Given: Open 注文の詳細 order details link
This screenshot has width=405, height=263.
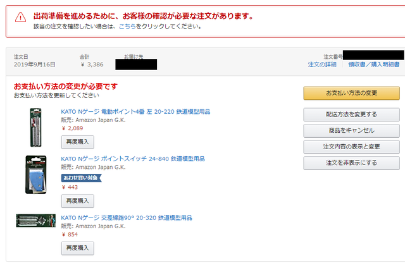Looking at the screenshot, I should (x=322, y=64).
